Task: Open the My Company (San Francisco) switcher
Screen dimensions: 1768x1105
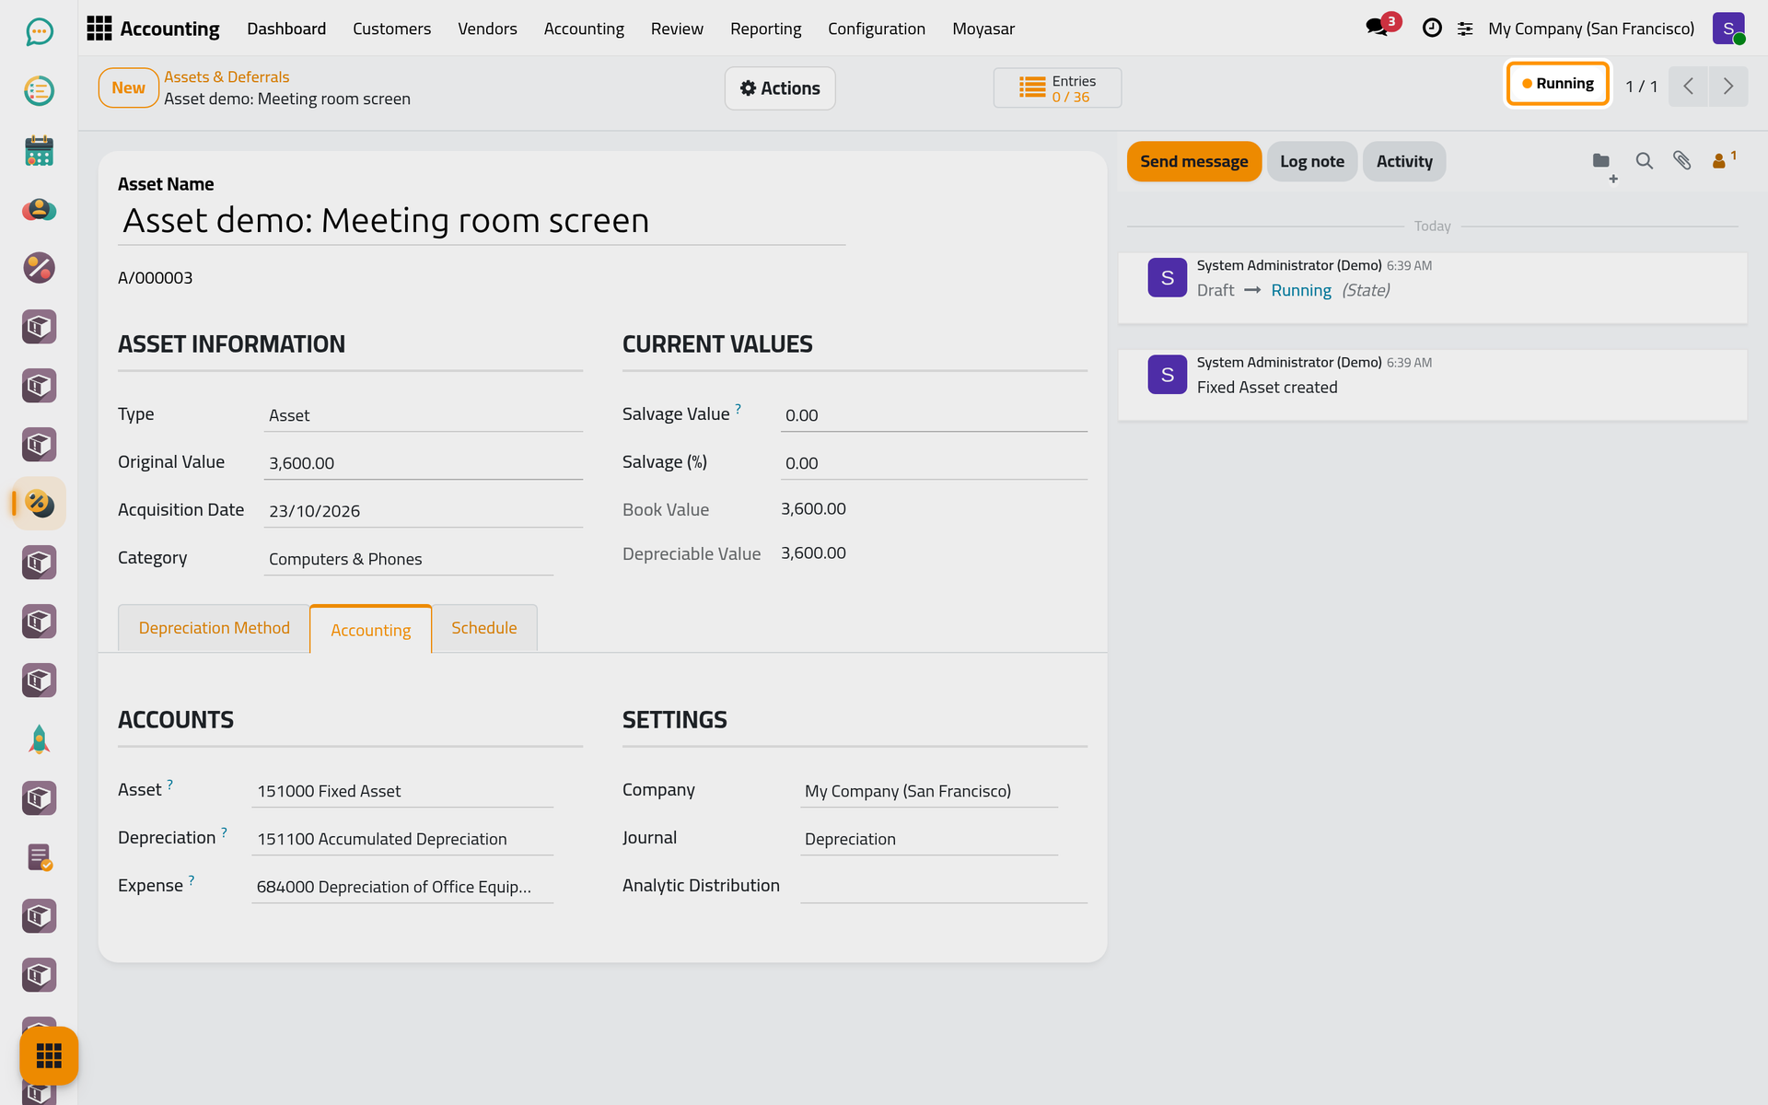Action: [1591, 29]
